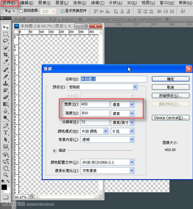Click the 分辨率 field showing 72

(x=95, y=122)
